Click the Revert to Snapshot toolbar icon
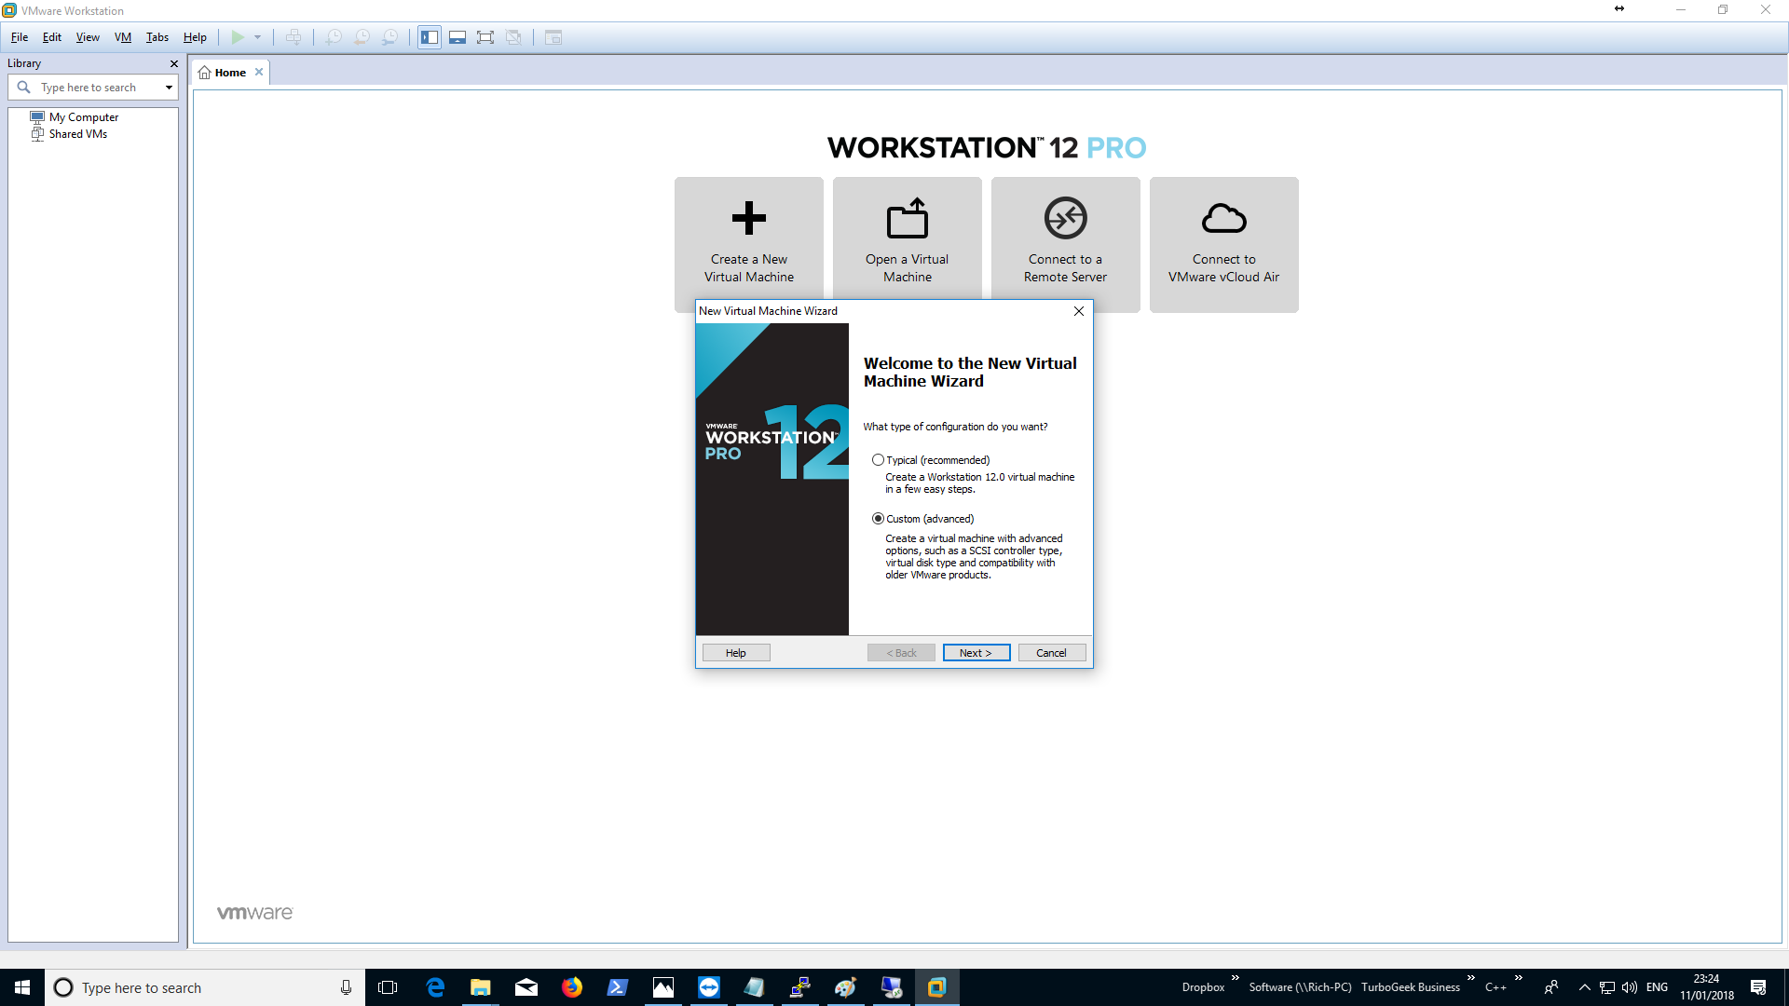1789x1006 pixels. point(362,37)
